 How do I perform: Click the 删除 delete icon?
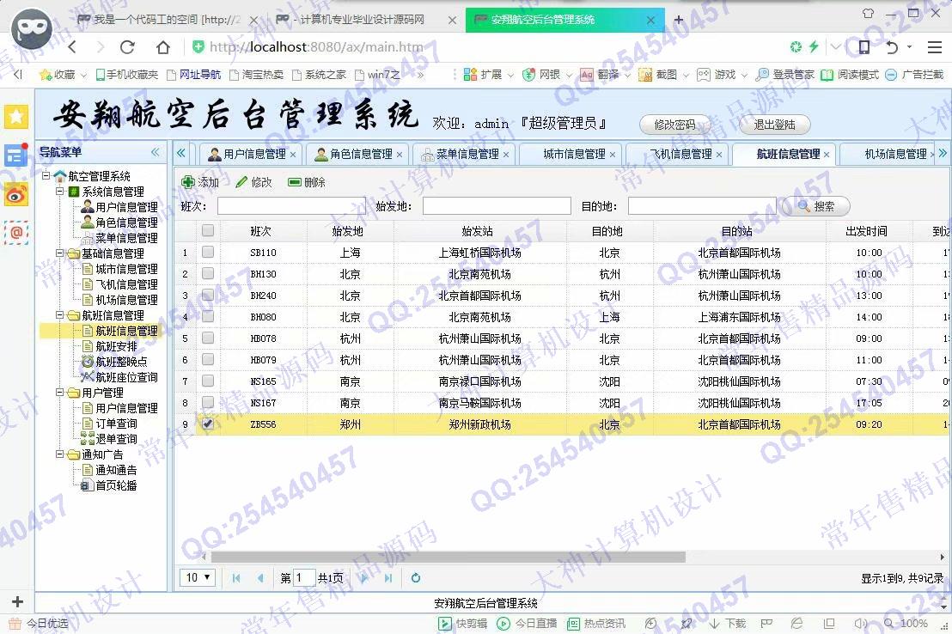click(295, 182)
